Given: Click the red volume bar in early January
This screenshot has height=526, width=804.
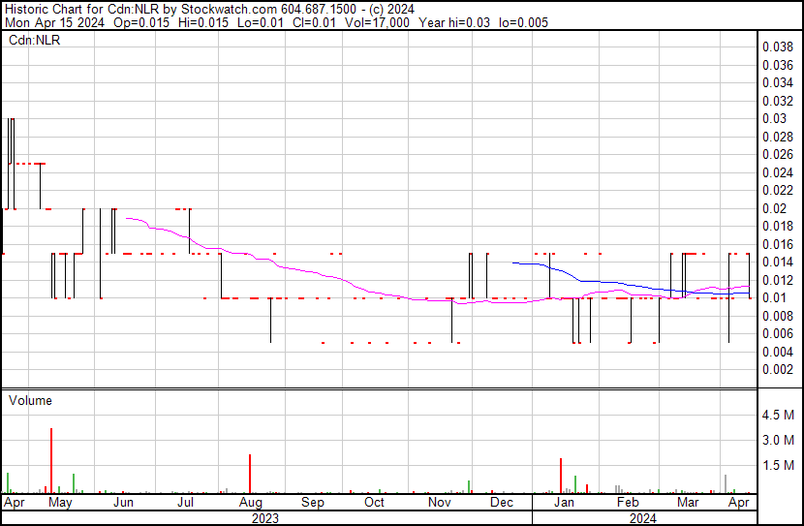Looking at the screenshot, I should click(x=561, y=475).
